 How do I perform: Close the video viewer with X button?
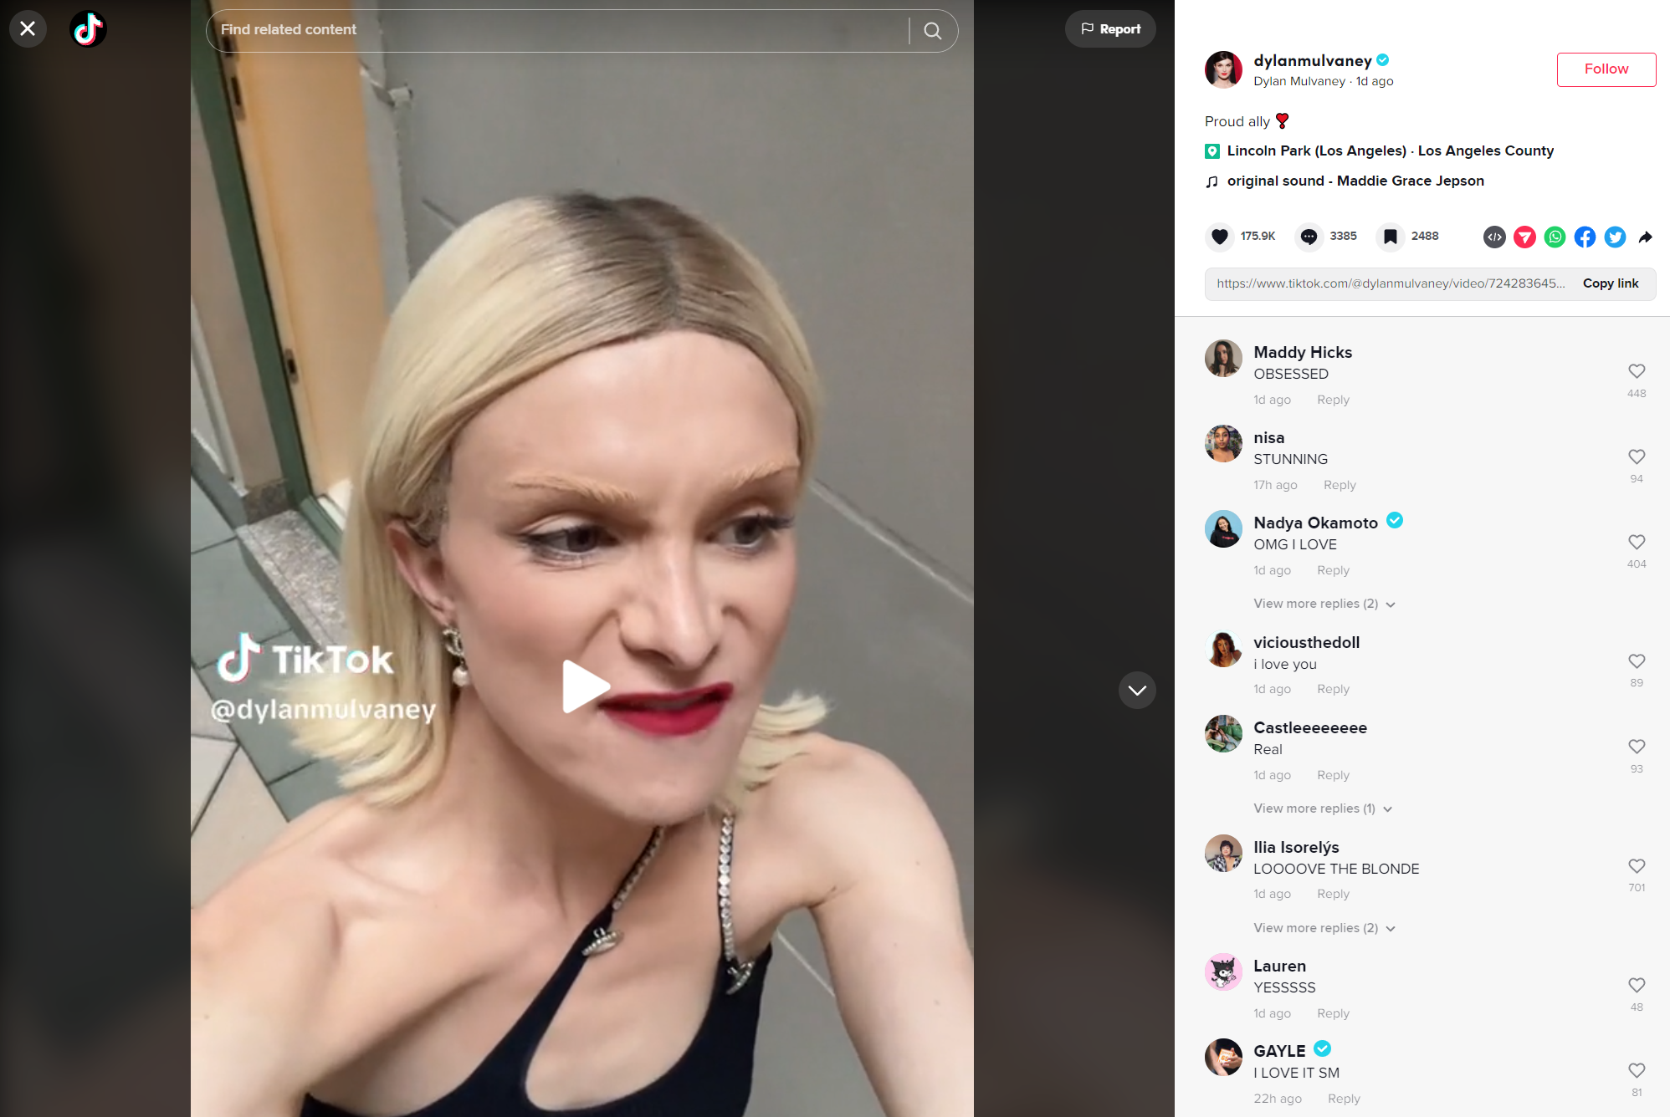click(x=28, y=29)
